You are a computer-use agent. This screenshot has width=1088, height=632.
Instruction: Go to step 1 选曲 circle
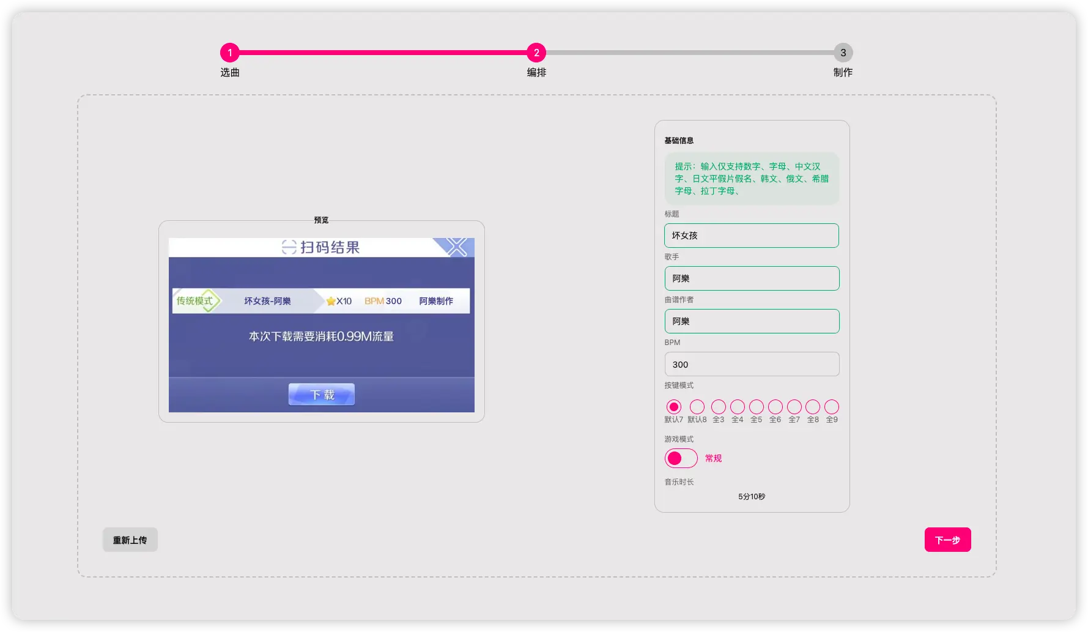coord(230,53)
